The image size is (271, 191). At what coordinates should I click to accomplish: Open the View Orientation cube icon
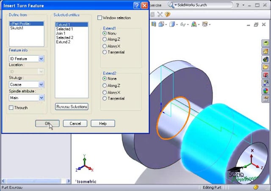tap(161, 25)
